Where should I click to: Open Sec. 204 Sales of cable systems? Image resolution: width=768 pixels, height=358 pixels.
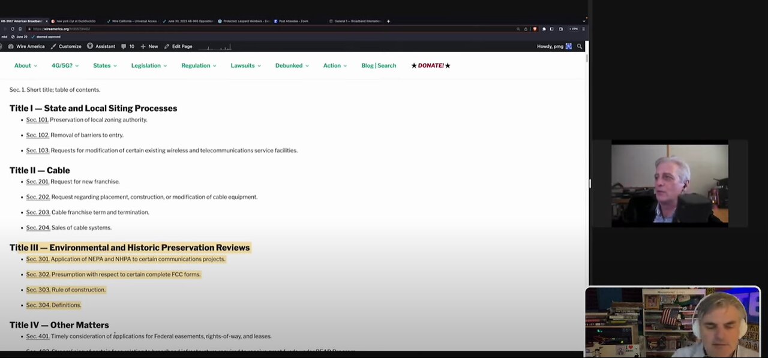coord(38,228)
